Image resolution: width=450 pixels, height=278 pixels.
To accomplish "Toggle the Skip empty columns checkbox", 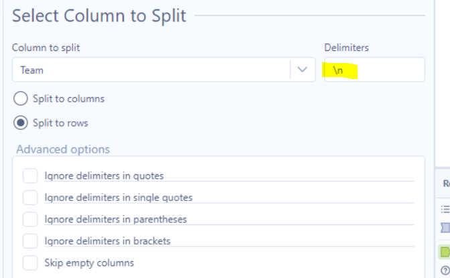I will (30, 263).
